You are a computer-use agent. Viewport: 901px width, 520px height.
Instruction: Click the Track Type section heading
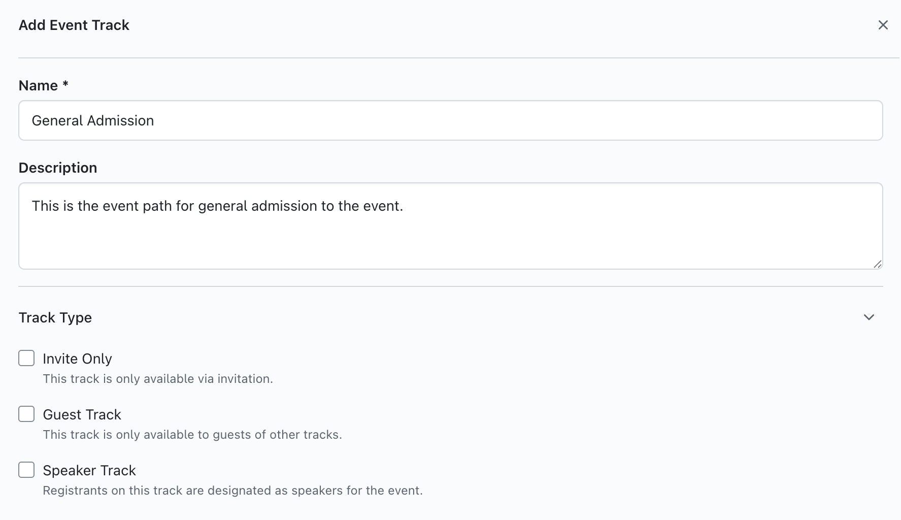tap(55, 317)
